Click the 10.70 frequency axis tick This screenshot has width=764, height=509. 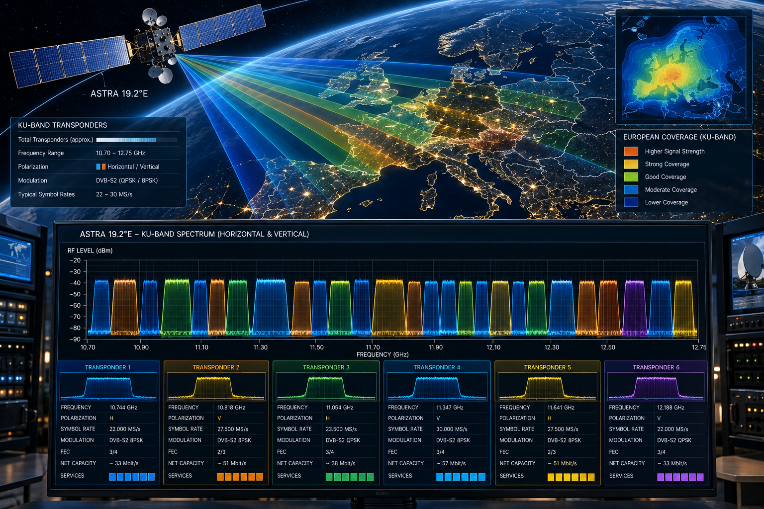pos(88,347)
